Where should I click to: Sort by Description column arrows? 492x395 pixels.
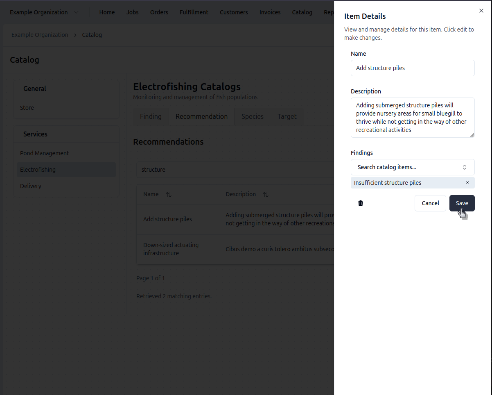pyautogui.click(x=265, y=195)
